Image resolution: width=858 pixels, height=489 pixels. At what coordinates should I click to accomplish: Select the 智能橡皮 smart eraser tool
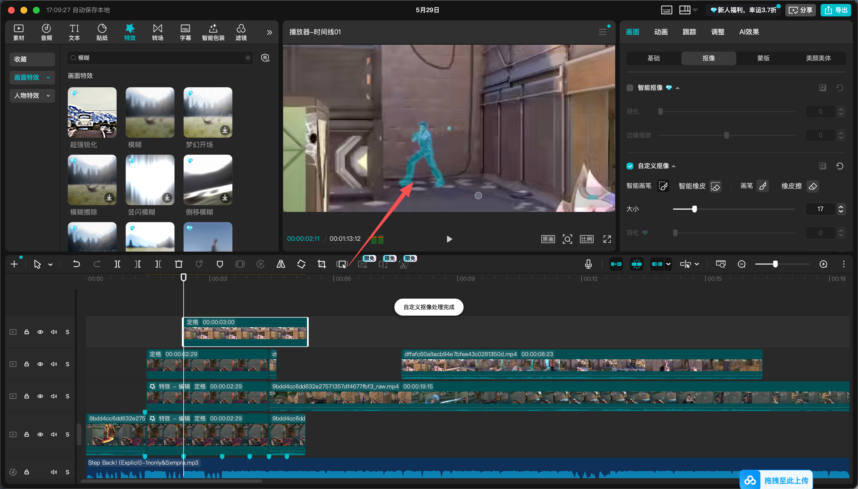tap(715, 186)
